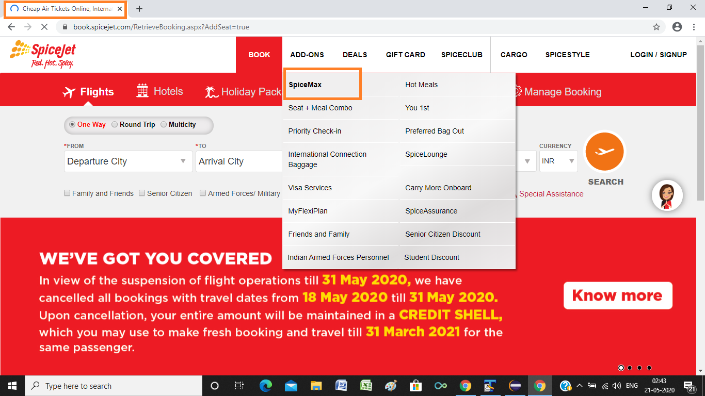The height and width of the screenshot is (396, 705).
Task: Select the Flights airplane icon
Action: 69,92
